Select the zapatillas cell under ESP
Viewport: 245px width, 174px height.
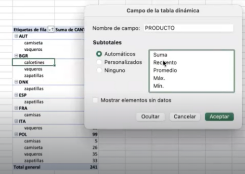pyautogui.click(x=34, y=102)
